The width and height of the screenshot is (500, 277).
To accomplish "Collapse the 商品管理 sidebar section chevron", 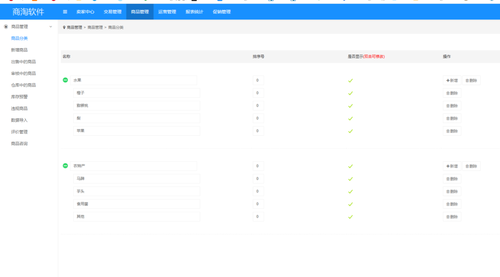I will coord(51,27).
